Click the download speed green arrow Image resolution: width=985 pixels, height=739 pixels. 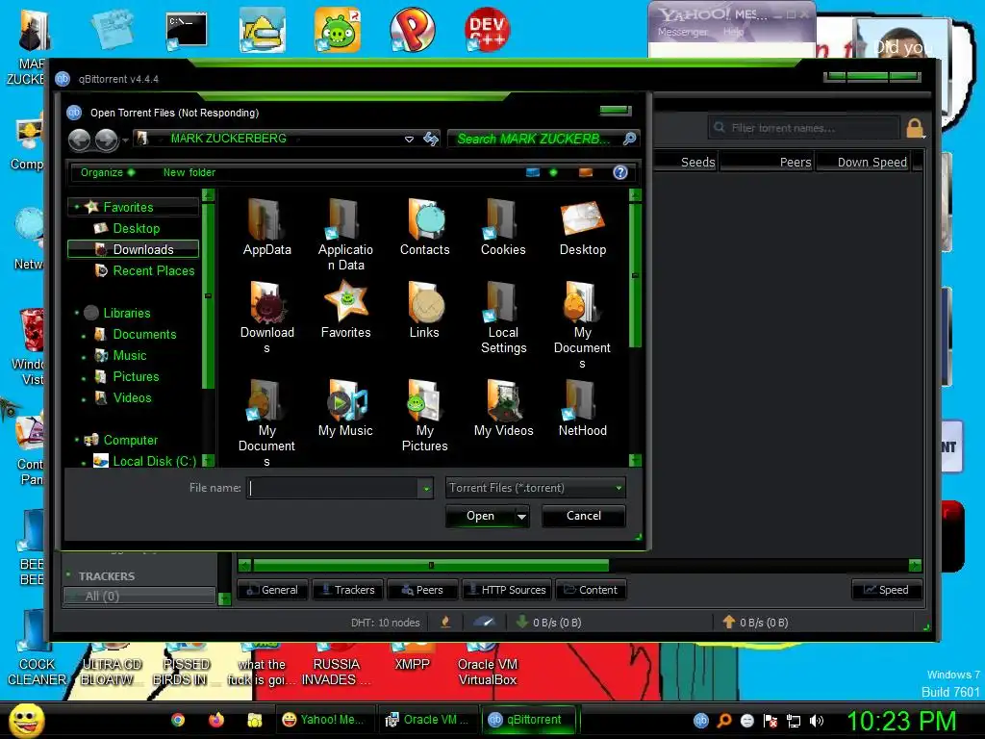click(x=521, y=623)
